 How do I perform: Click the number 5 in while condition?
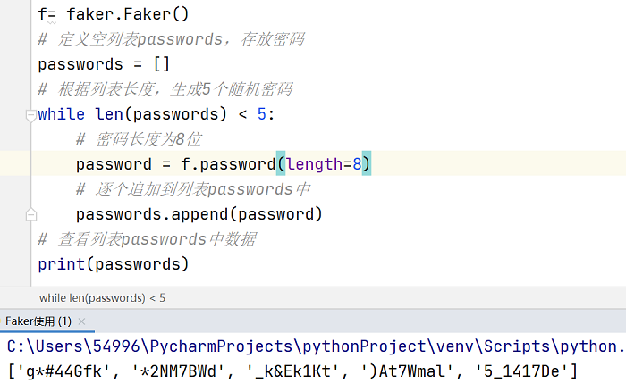coord(261,114)
